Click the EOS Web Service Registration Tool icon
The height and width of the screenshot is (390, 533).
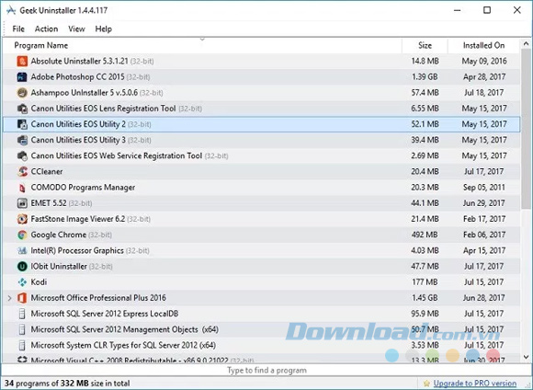click(22, 155)
